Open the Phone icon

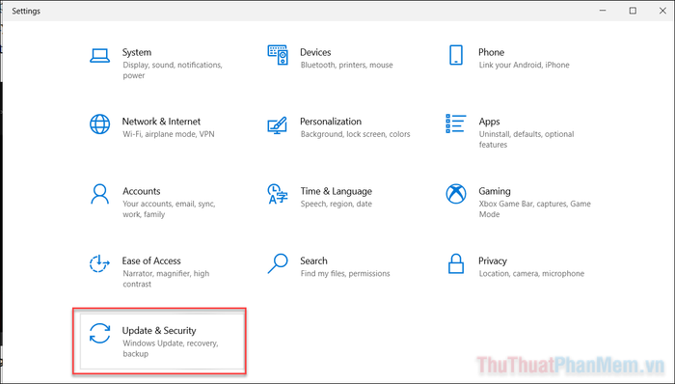click(456, 55)
